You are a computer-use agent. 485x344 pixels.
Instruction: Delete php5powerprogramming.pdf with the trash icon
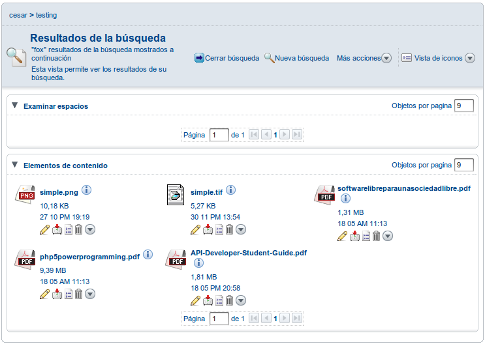78,294
